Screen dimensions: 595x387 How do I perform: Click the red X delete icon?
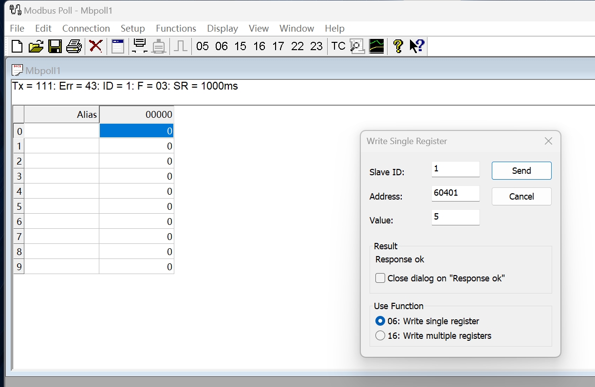click(x=96, y=46)
